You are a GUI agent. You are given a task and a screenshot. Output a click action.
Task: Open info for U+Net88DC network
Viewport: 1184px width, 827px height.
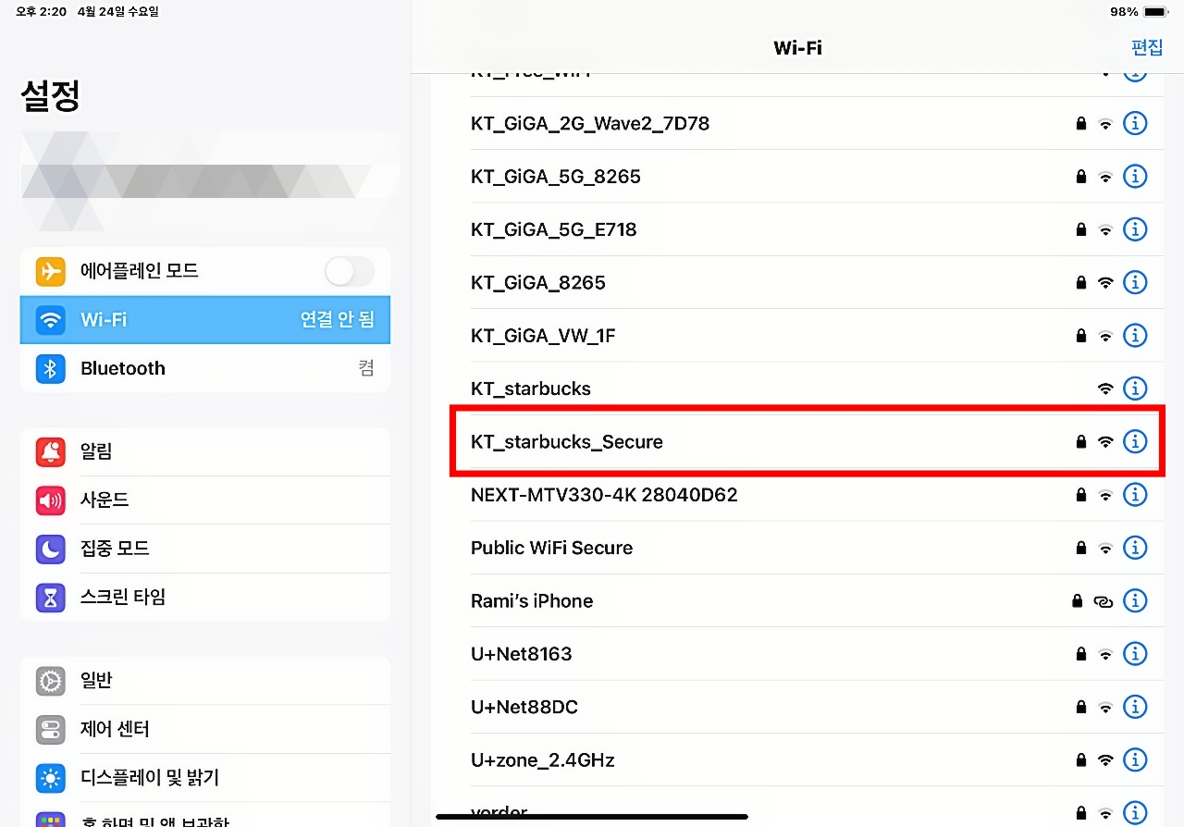1135,707
